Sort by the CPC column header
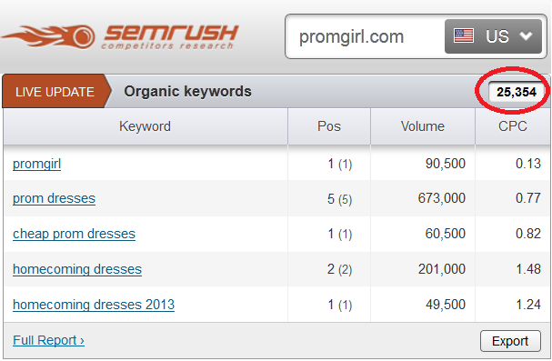Image resolution: width=552 pixels, height=361 pixels. click(513, 126)
